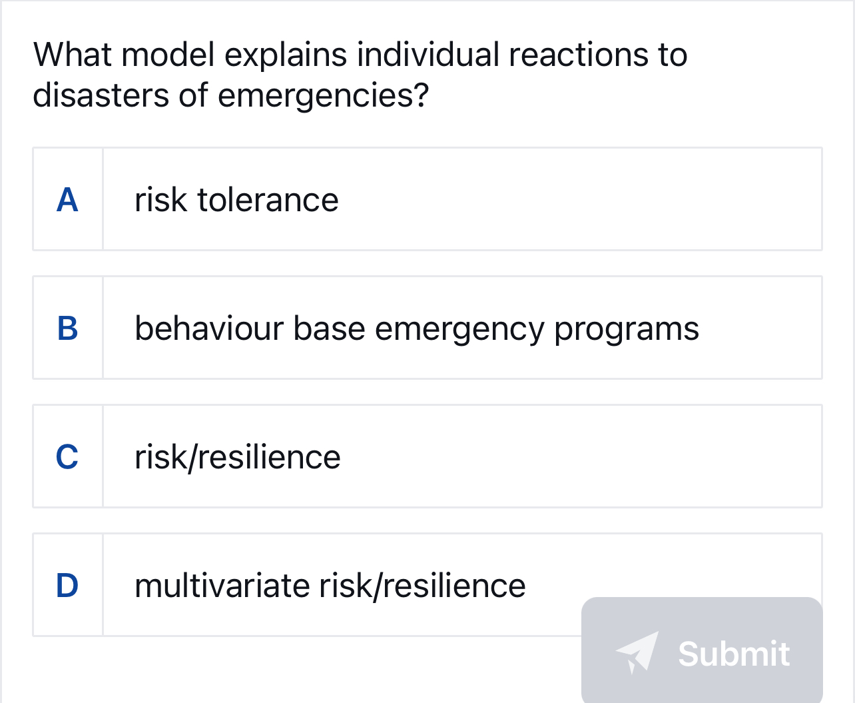Select answer option B "behaviour base emergency programs"
855x703 pixels.
click(x=426, y=327)
